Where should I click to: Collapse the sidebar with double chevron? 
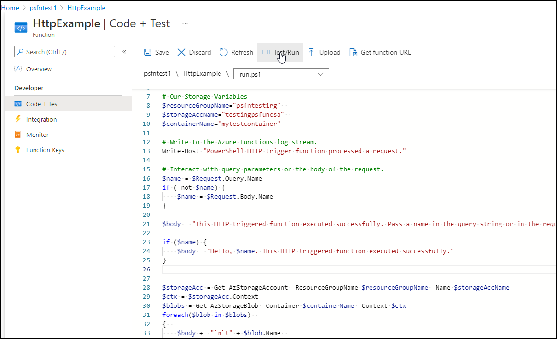124,52
